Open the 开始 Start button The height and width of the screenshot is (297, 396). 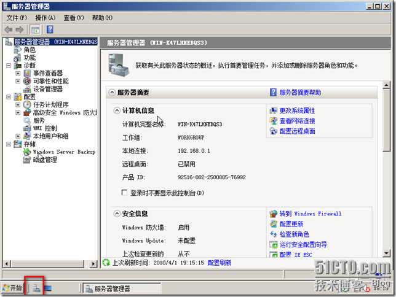[x=12, y=288]
